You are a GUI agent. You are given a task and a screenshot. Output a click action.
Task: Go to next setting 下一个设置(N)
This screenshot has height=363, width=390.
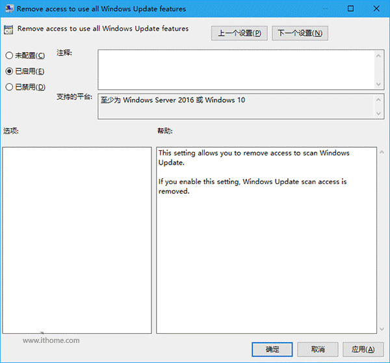click(x=300, y=33)
